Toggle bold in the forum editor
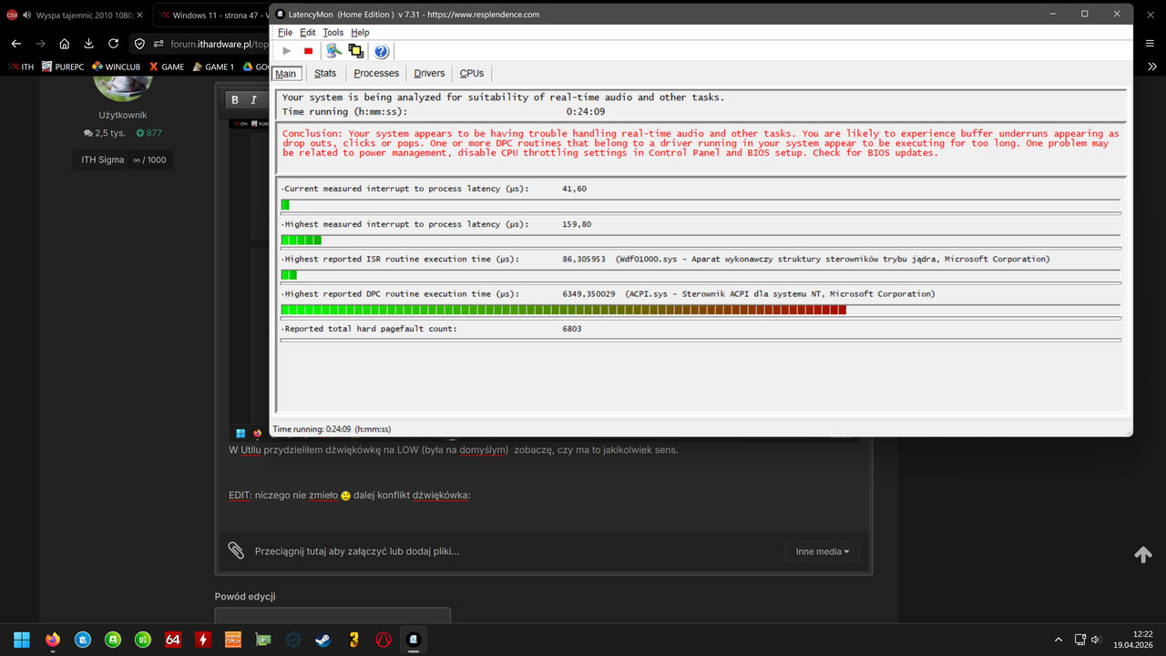The image size is (1166, 656). [x=235, y=100]
